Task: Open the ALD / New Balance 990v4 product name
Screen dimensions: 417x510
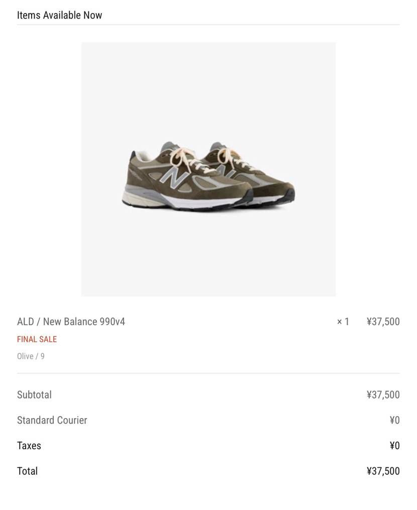Action: pyautogui.click(x=71, y=322)
